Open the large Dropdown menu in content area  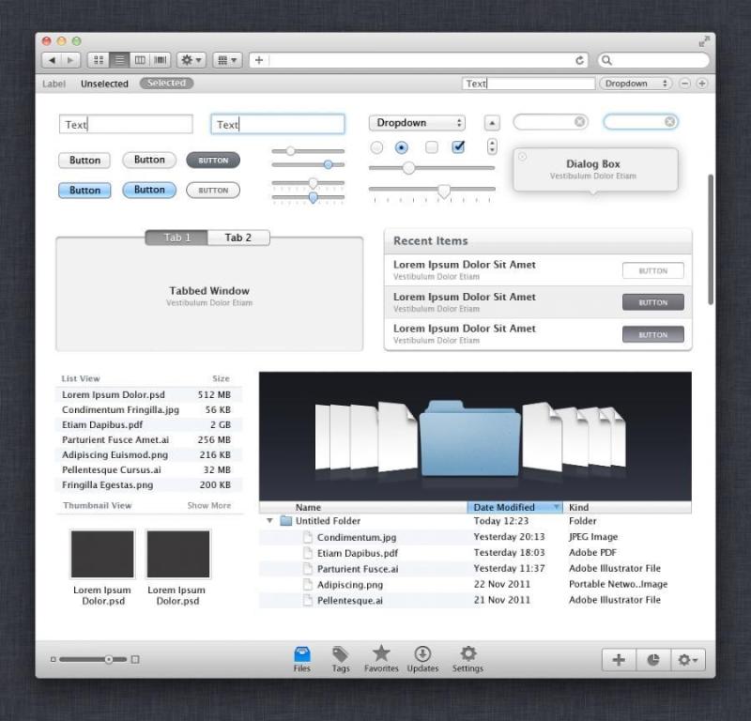coord(417,123)
